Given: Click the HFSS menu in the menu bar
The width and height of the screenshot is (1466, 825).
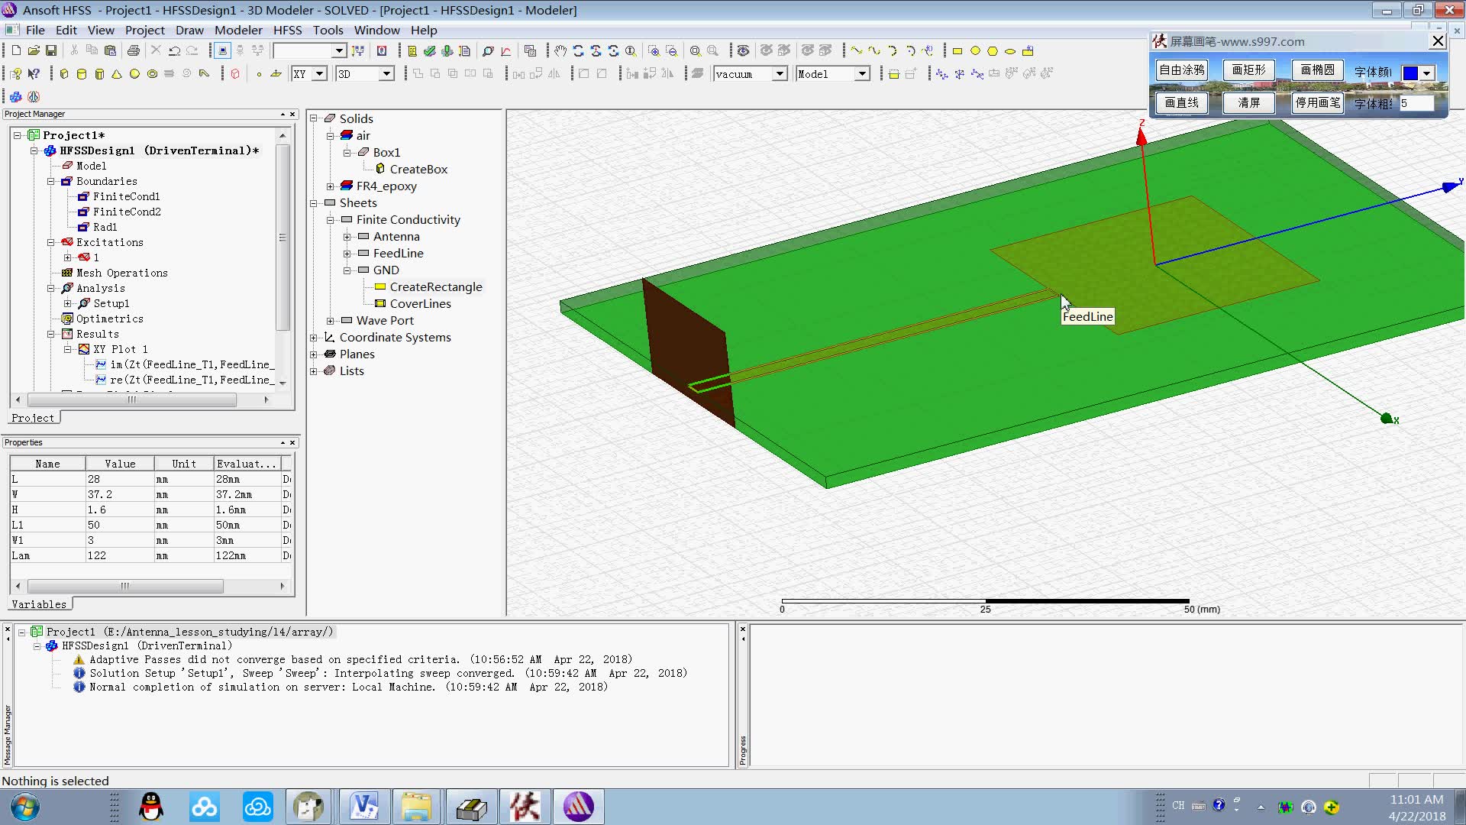Looking at the screenshot, I should click(x=287, y=29).
